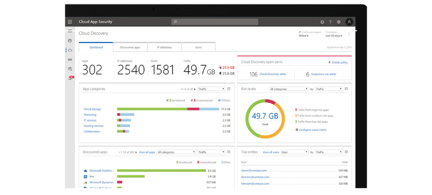
Task: Click the Box app icon
Action: click(x=85, y=176)
